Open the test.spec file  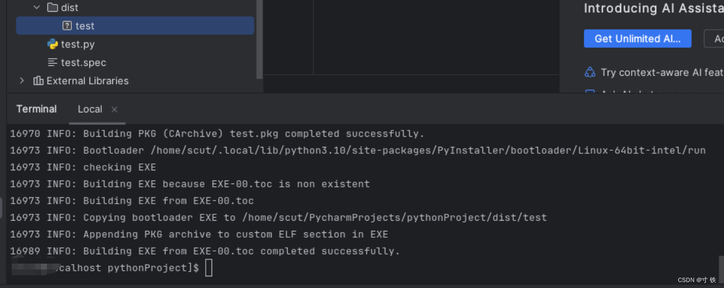pyautogui.click(x=84, y=62)
